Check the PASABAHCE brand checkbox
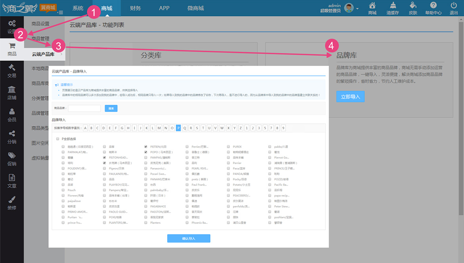 pos(145,206)
